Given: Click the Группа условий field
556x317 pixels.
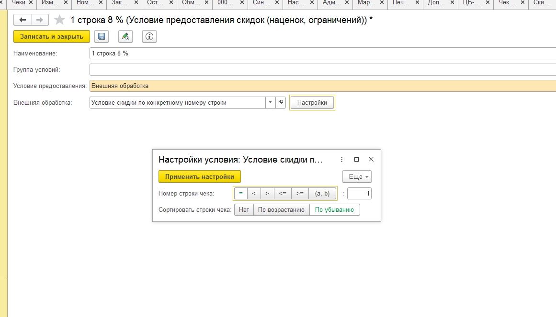Looking at the screenshot, I should pyautogui.click(x=323, y=70).
